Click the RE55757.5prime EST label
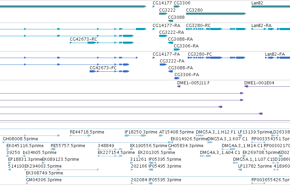290x185 pixels. pyautogui.click(x=68, y=146)
